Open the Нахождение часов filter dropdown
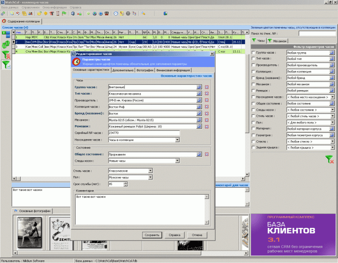 coord(333,97)
